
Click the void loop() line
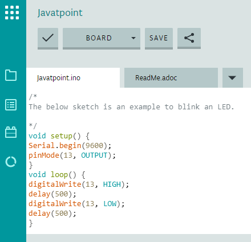point(57,175)
